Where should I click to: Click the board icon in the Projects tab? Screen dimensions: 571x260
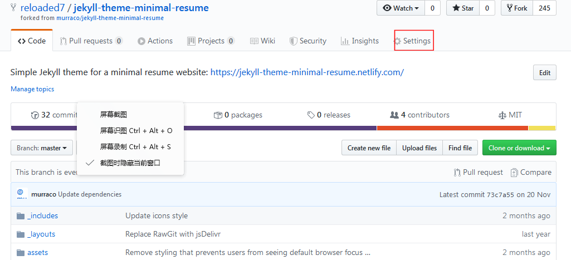click(191, 41)
